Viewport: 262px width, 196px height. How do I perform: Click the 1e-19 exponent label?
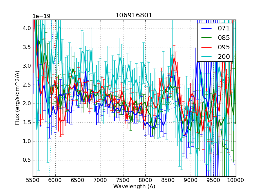41,16
